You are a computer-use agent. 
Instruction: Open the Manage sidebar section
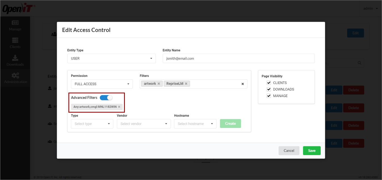[15, 25]
